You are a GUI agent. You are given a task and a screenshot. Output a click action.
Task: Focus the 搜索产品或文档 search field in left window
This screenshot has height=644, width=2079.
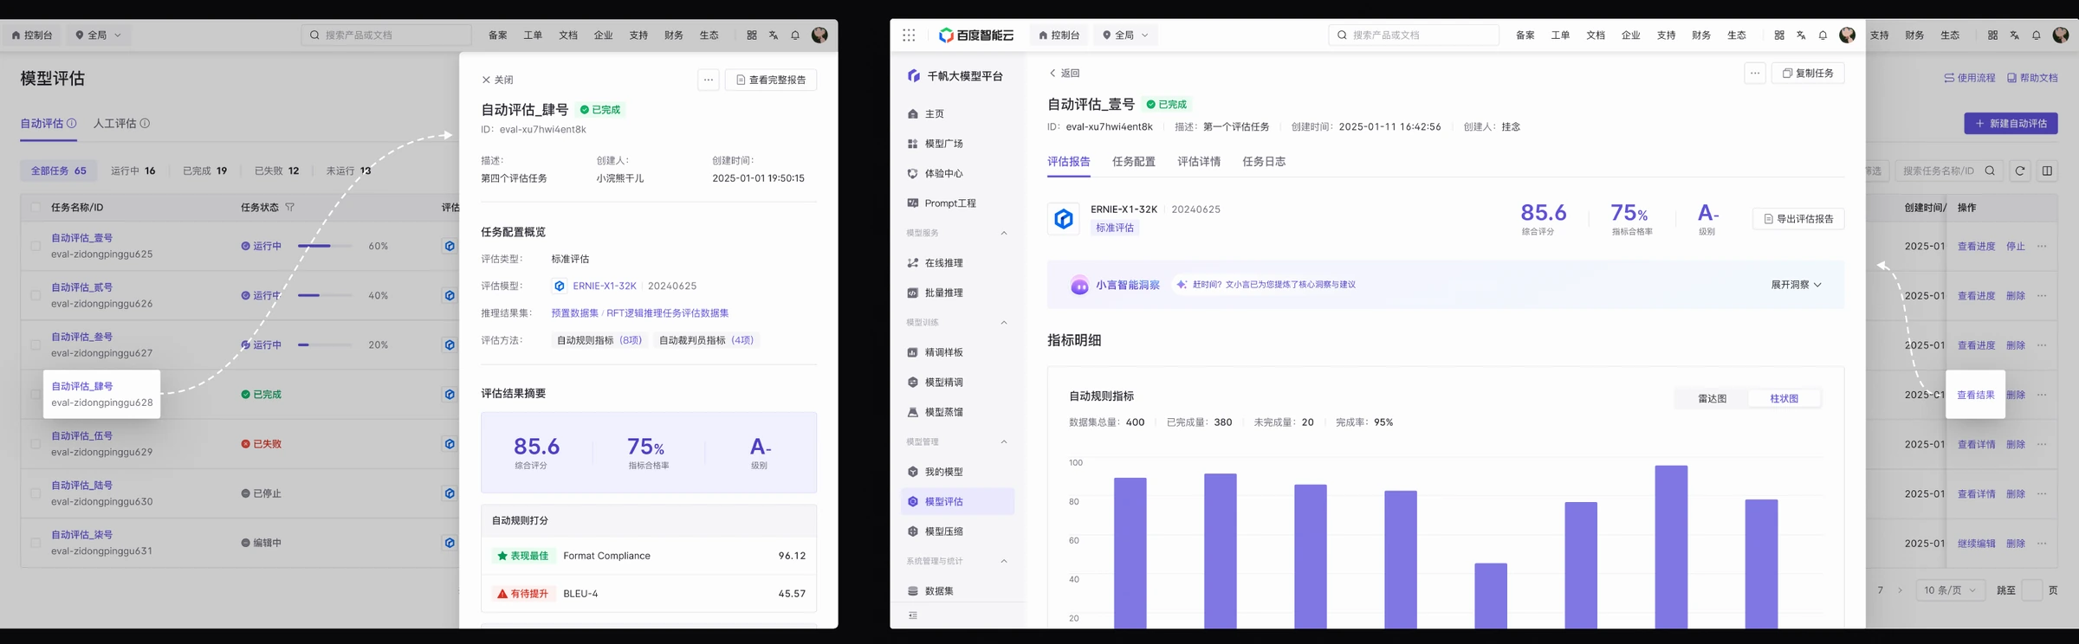(x=386, y=35)
